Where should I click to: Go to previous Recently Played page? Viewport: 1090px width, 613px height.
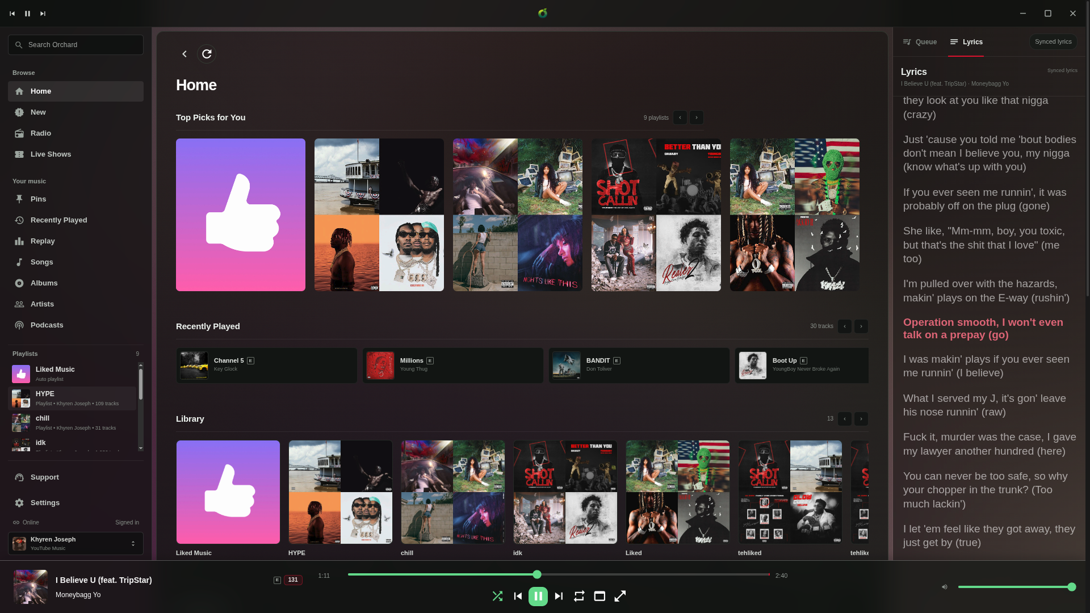point(845,326)
